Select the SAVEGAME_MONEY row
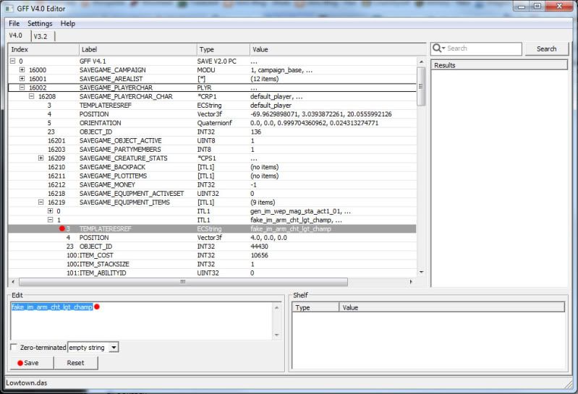This screenshot has height=394, width=578. coord(213,184)
